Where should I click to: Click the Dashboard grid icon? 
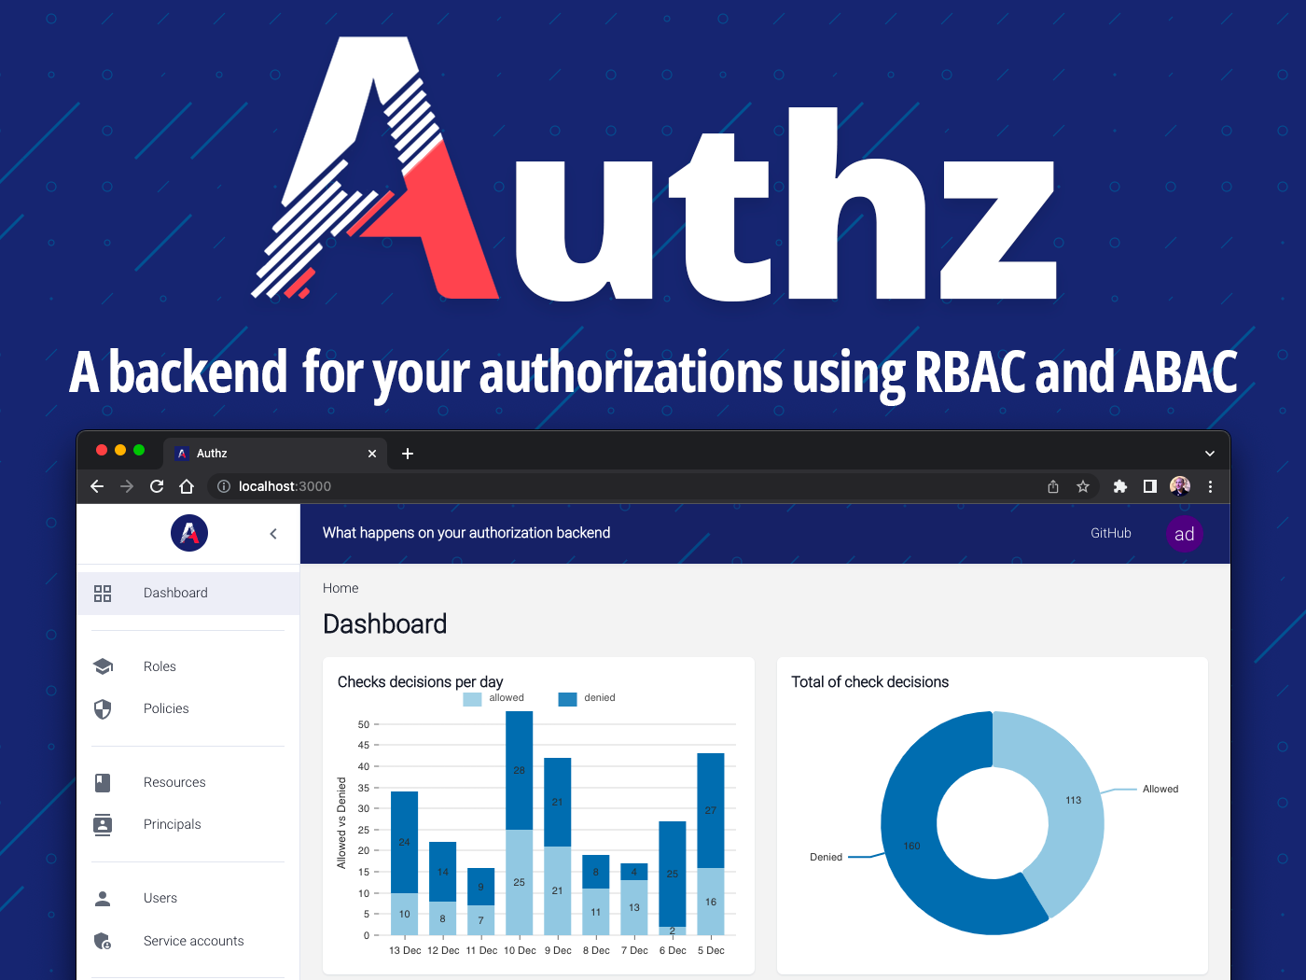click(x=103, y=594)
